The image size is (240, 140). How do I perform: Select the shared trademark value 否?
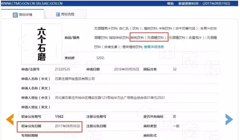tap(174, 116)
